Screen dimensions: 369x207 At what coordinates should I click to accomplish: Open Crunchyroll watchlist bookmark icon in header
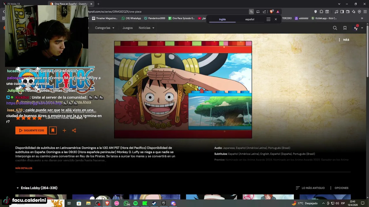(x=345, y=28)
